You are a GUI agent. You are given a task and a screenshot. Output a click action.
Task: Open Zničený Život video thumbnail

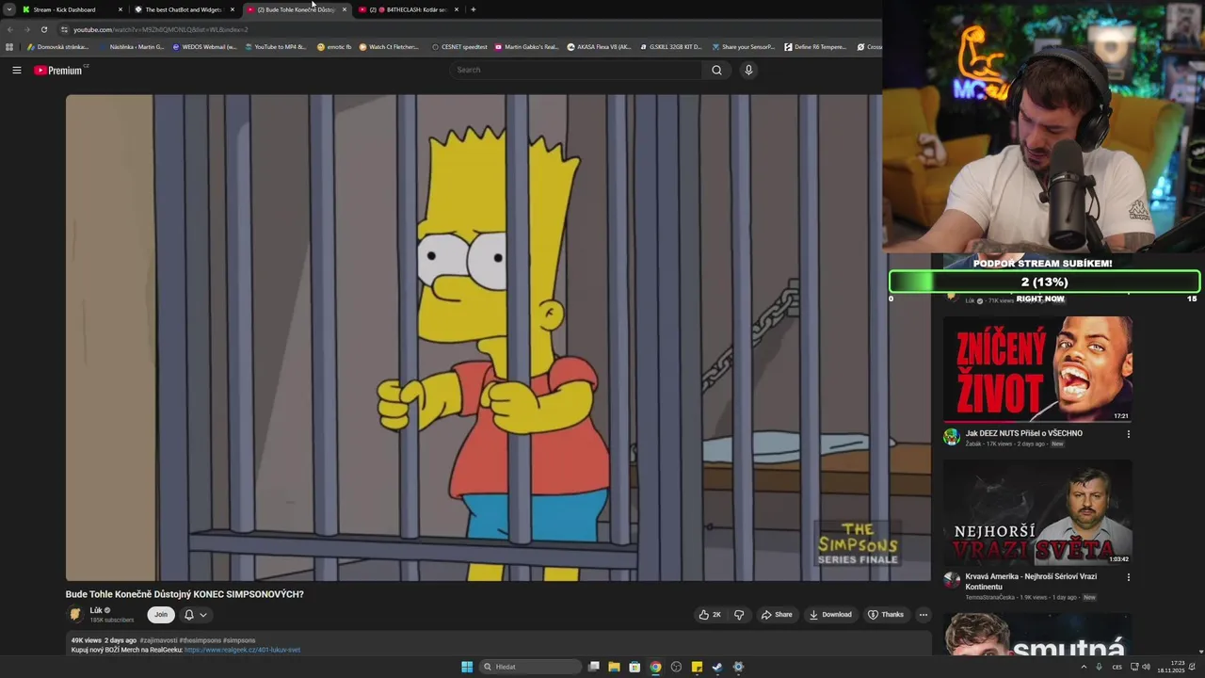pos(1037,369)
